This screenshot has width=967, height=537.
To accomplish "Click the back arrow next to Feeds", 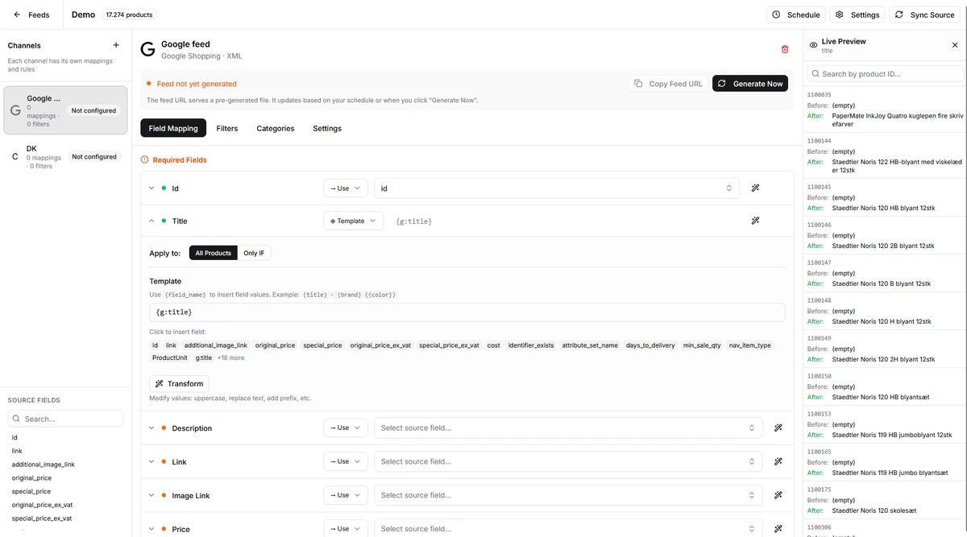I will pyautogui.click(x=17, y=14).
